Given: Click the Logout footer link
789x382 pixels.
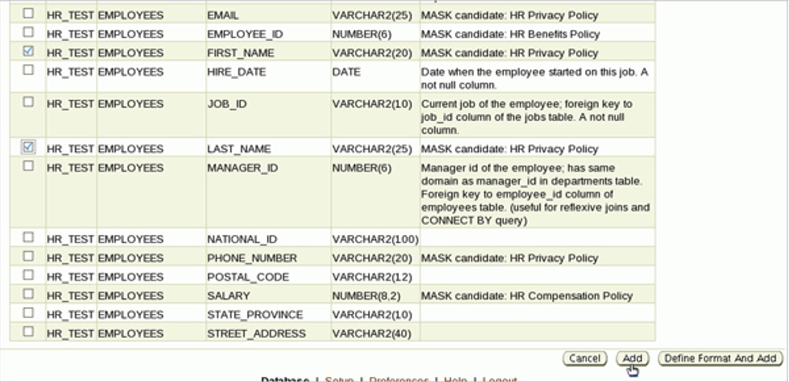Looking at the screenshot, I should coord(499,379).
